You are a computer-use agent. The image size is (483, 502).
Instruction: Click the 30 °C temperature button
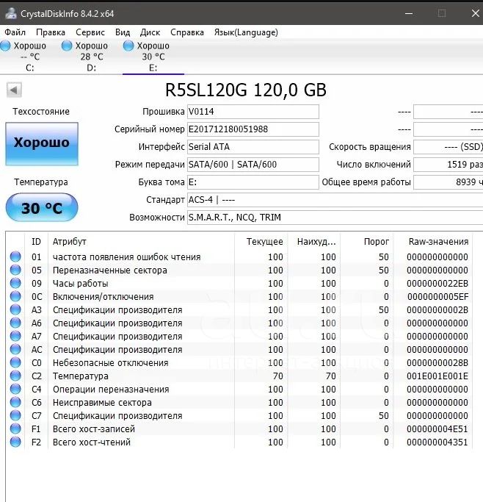point(42,207)
